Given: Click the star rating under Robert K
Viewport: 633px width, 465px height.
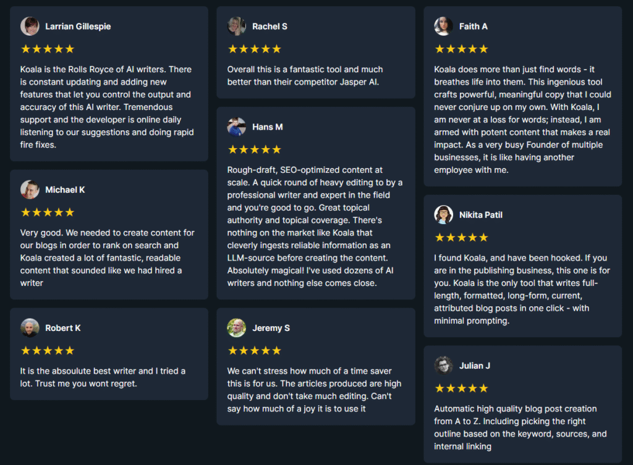Looking at the screenshot, I should tap(48, 351).
